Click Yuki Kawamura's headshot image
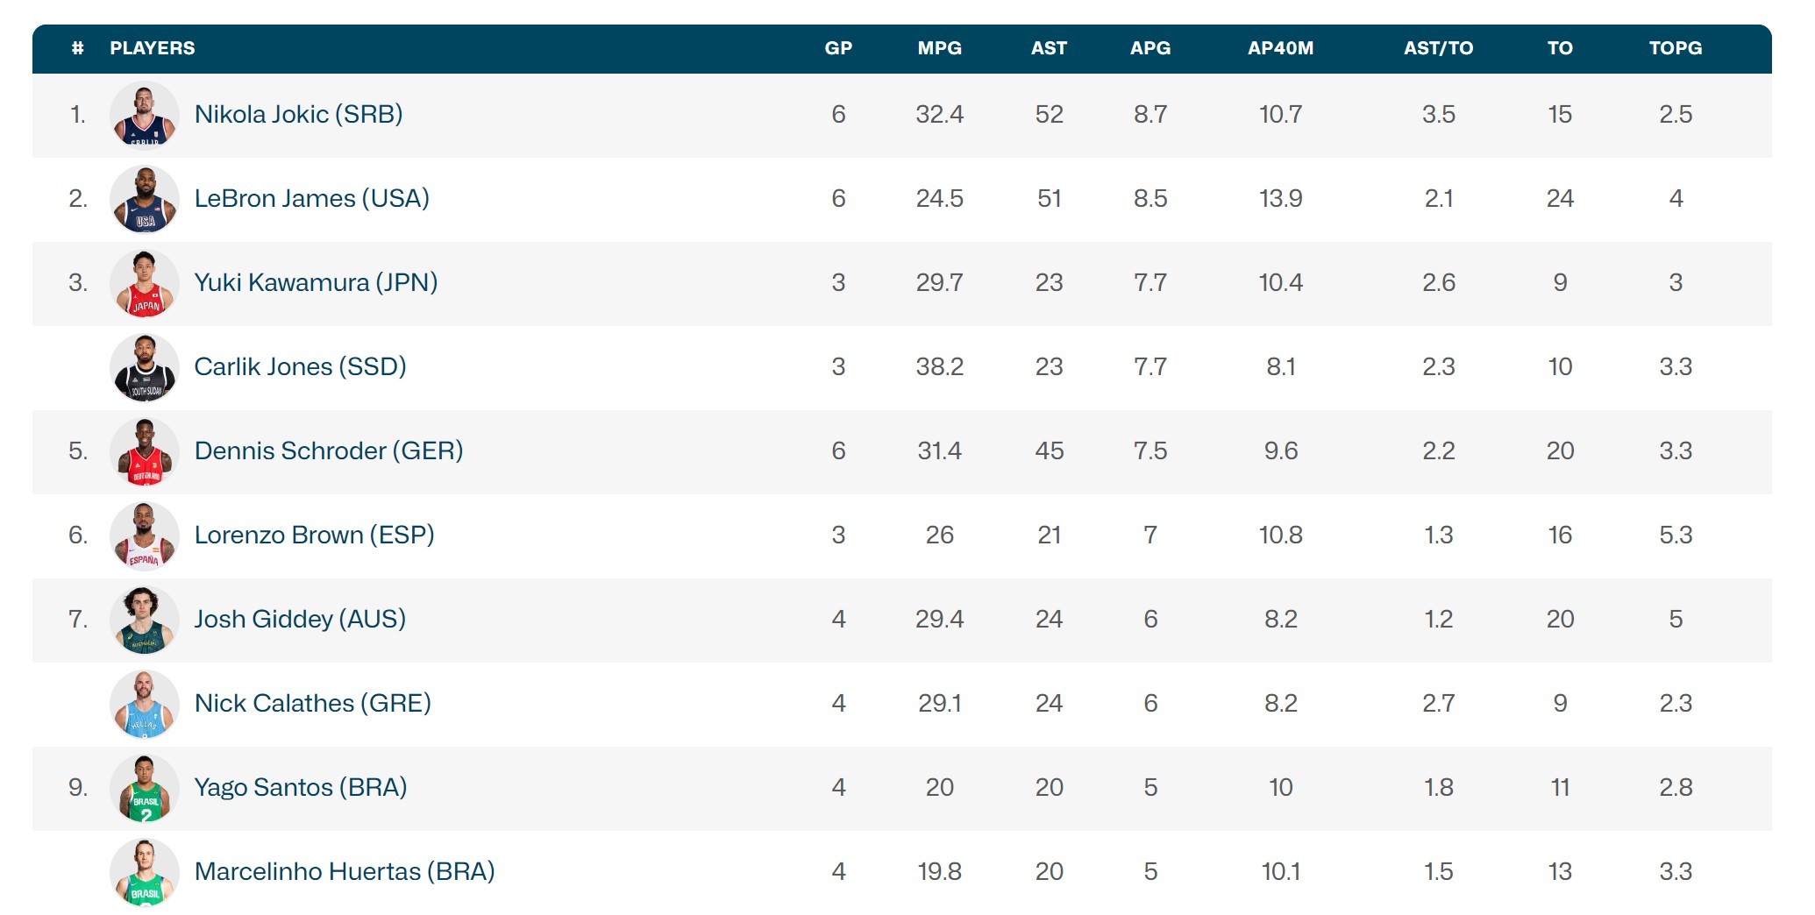The width and height of the screenshot is (1815, 915). [x=145, y=284]
